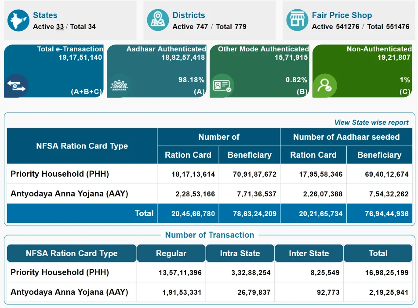Click PHH total transactions 16,98,25,199
This screenshot has width=418, height=308.
(387, 272)
